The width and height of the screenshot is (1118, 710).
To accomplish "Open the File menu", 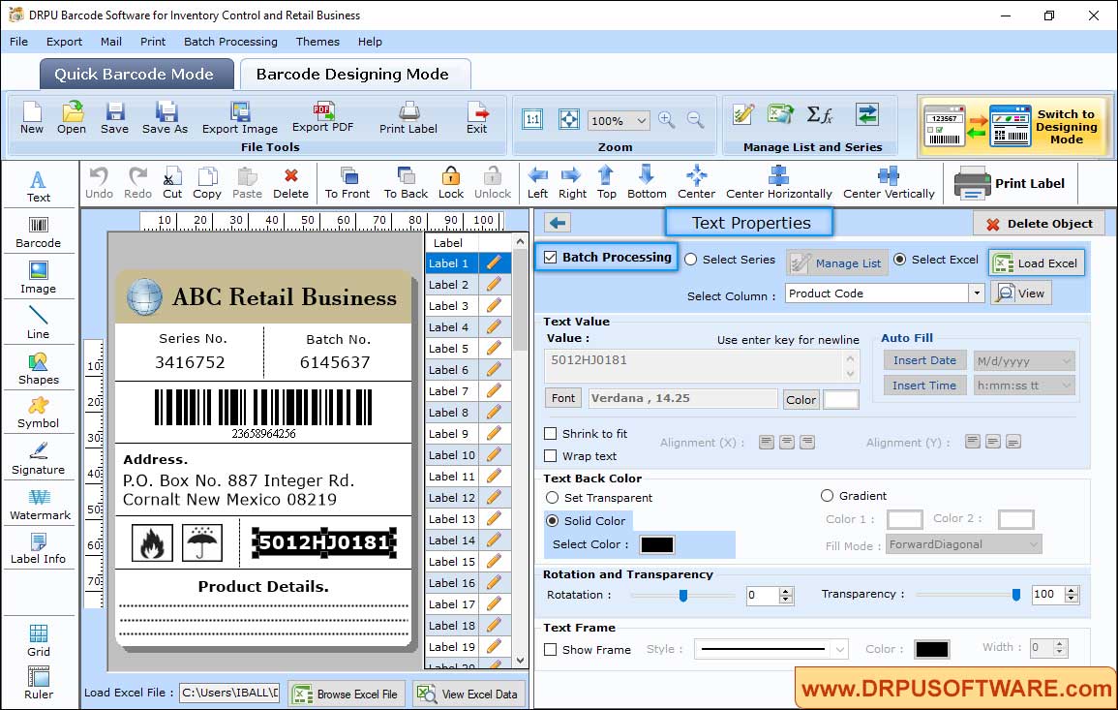I will 18,42.
